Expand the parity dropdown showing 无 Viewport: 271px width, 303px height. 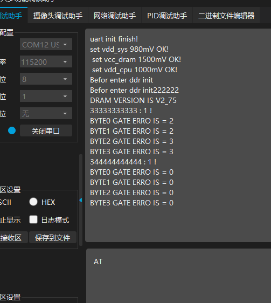[x=46, y=113]
